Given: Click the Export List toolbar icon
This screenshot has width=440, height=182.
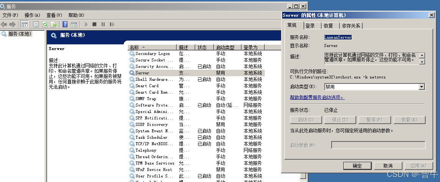Looking at the screenshot, I should 53,24.
